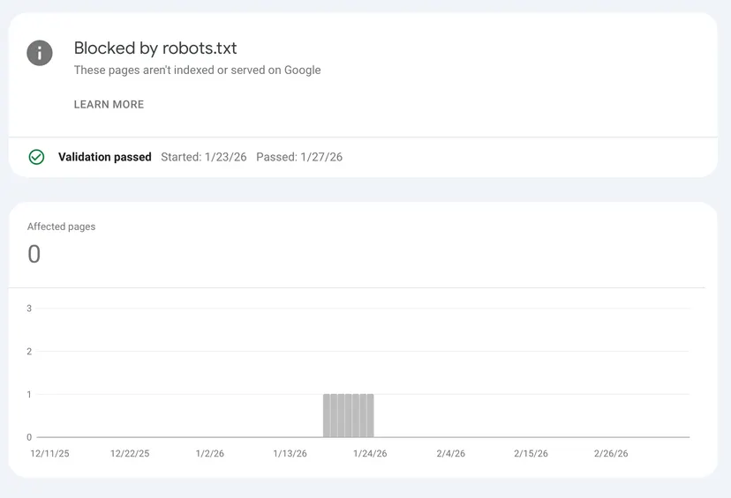Click the 2/4/26 date axis label
The width and height of the screenshot is (731, 498).
point(450,454)
